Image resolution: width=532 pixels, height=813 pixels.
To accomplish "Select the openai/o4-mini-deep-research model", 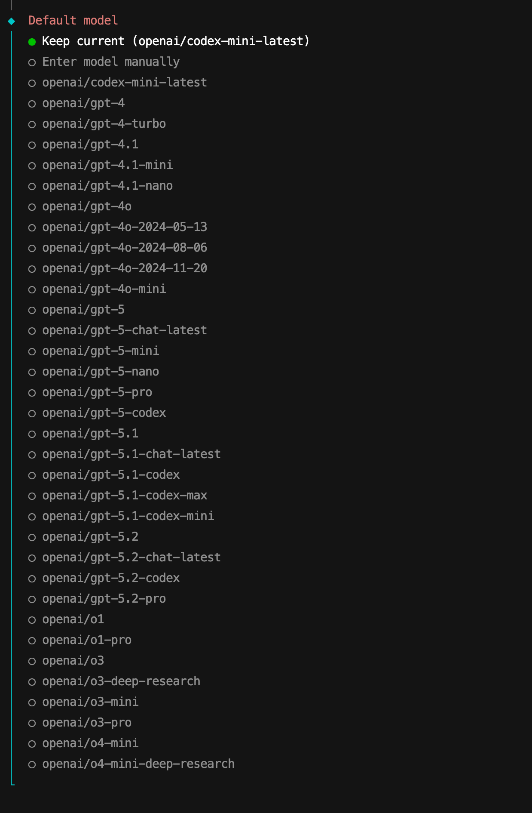I will 138,764.
